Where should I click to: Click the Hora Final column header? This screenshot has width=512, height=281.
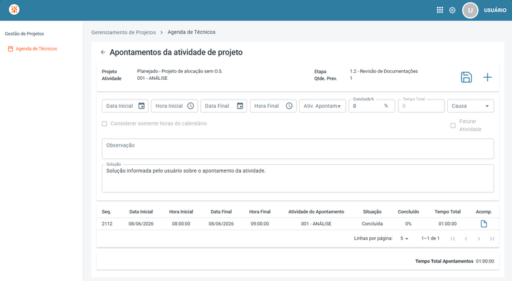[260, 212]
